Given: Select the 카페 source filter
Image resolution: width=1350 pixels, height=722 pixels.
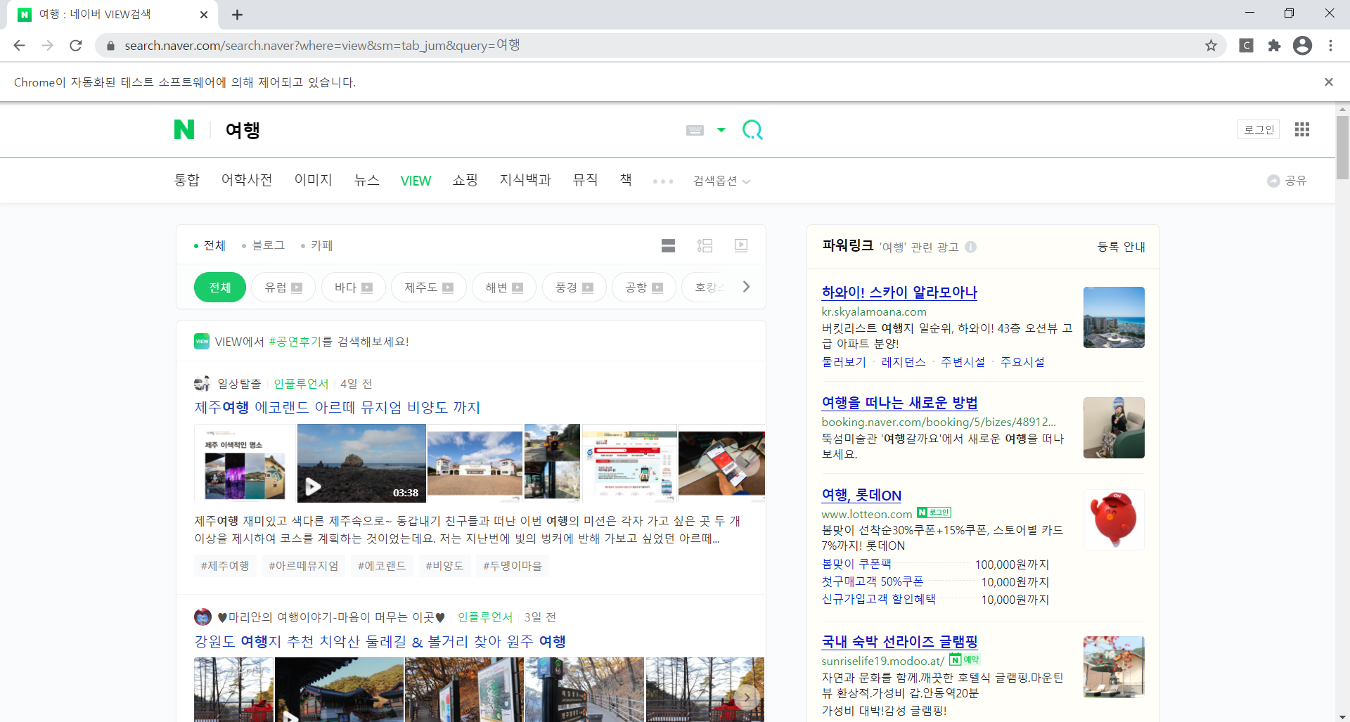Looking at the screenshot, I should click(x=317, y=245).
